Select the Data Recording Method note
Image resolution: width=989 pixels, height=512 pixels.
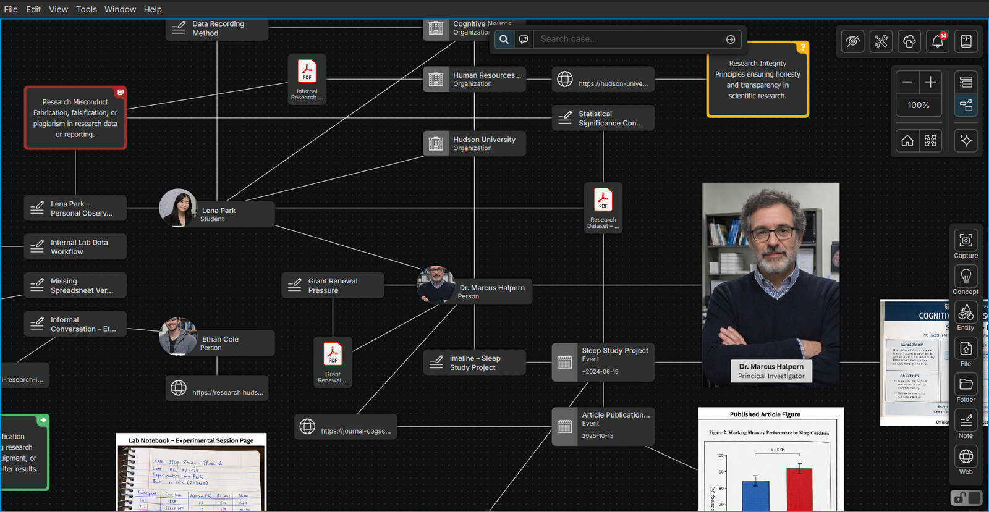click(x=217, y=29)
